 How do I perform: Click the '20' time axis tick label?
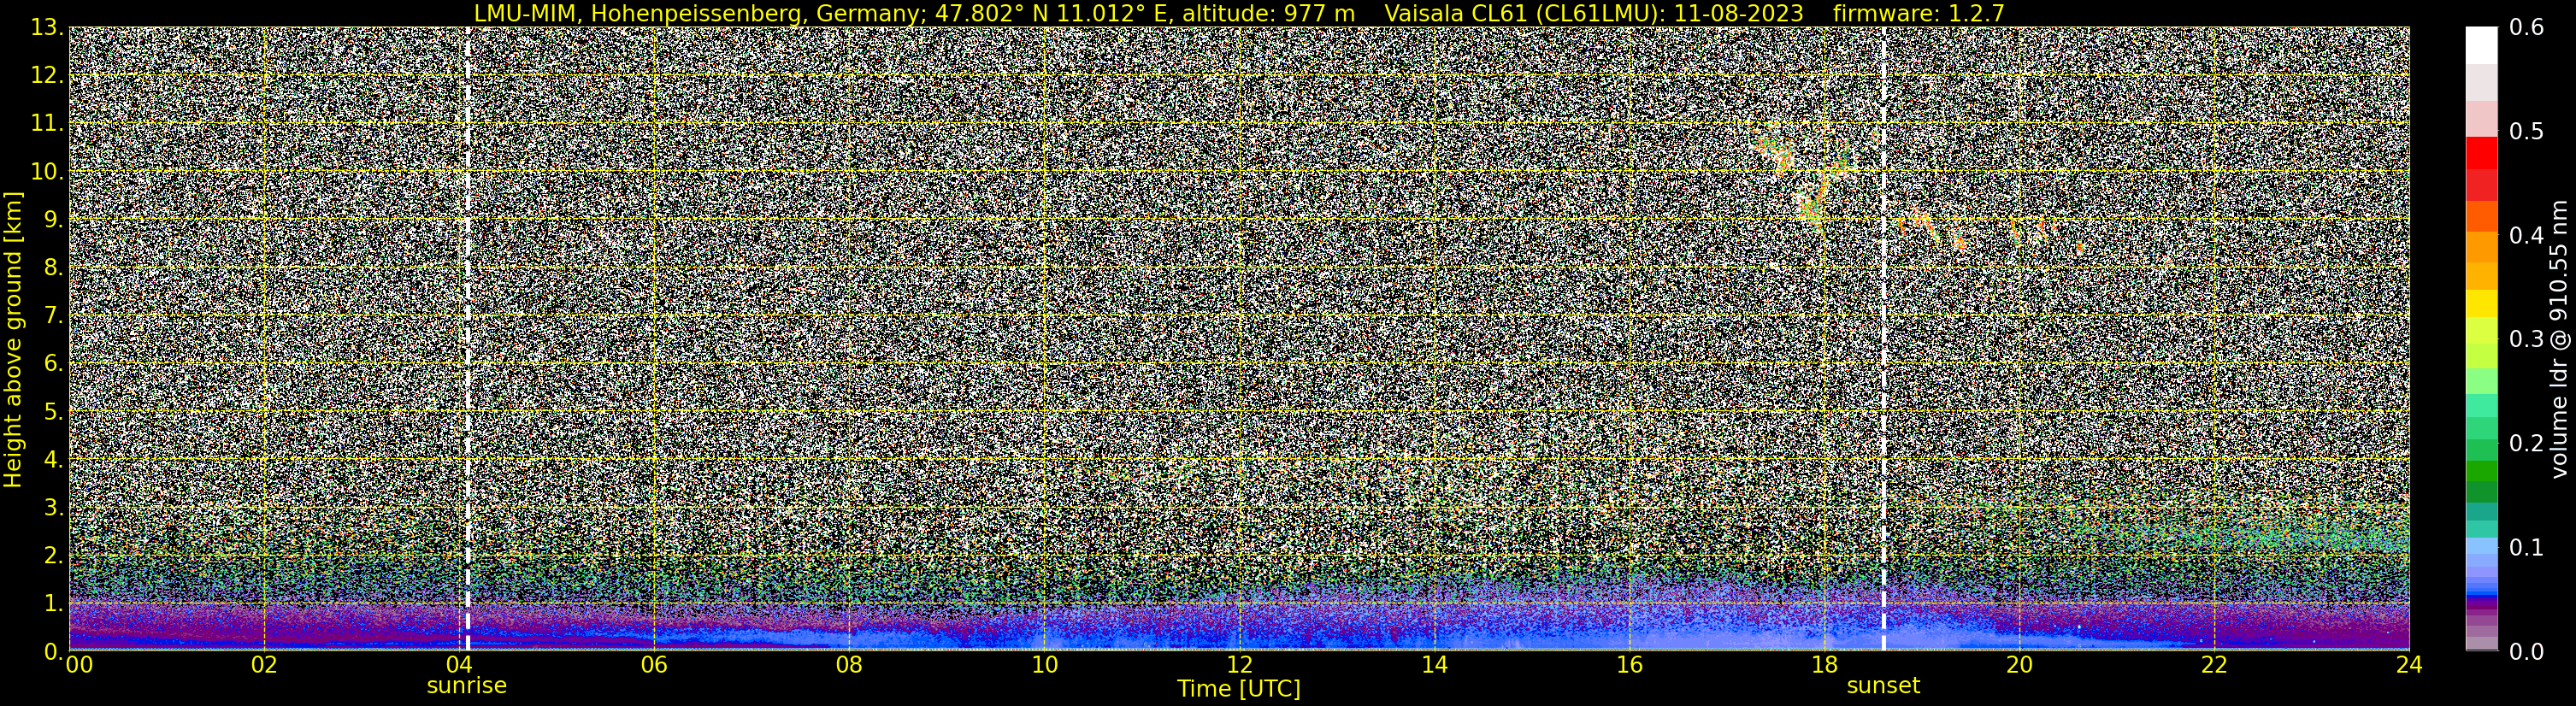coord(2019,665)
